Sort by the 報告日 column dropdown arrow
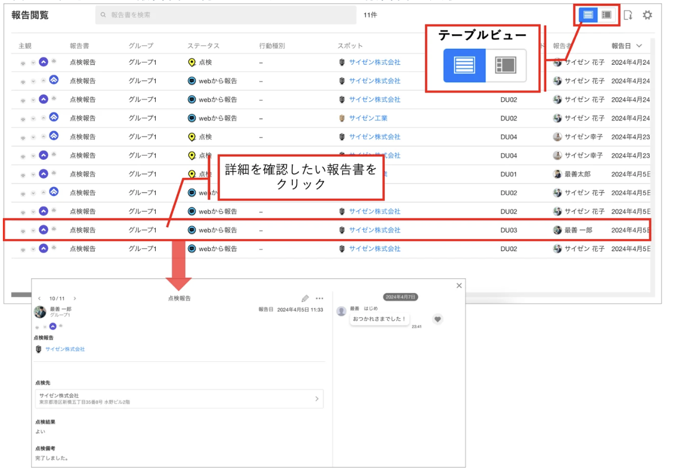The width and height of the screenshot is (673, 475). click(639, 46)
